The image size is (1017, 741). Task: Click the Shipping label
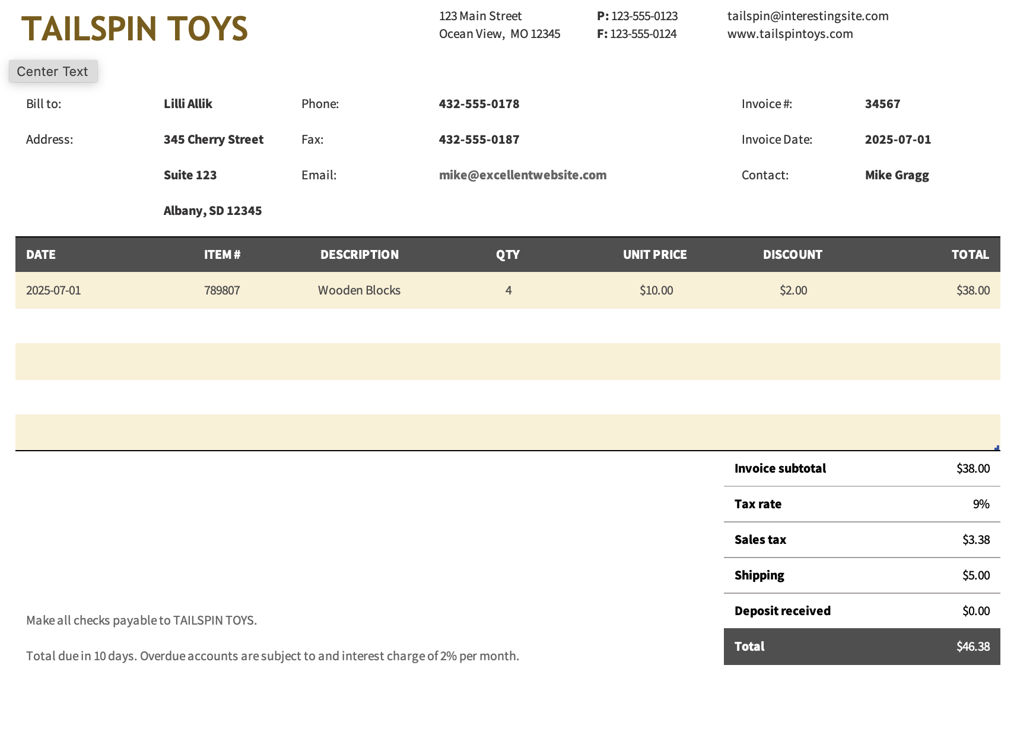(759, 575)
